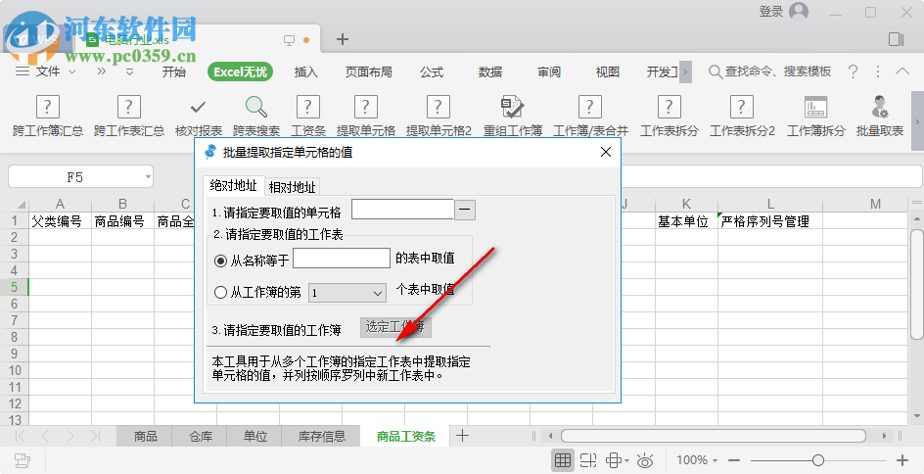Open the 开始 ribbon tab
This screenshot has height=474, width=924.
point(174,71)
